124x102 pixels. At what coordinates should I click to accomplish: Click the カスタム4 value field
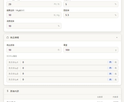point(64,79)
